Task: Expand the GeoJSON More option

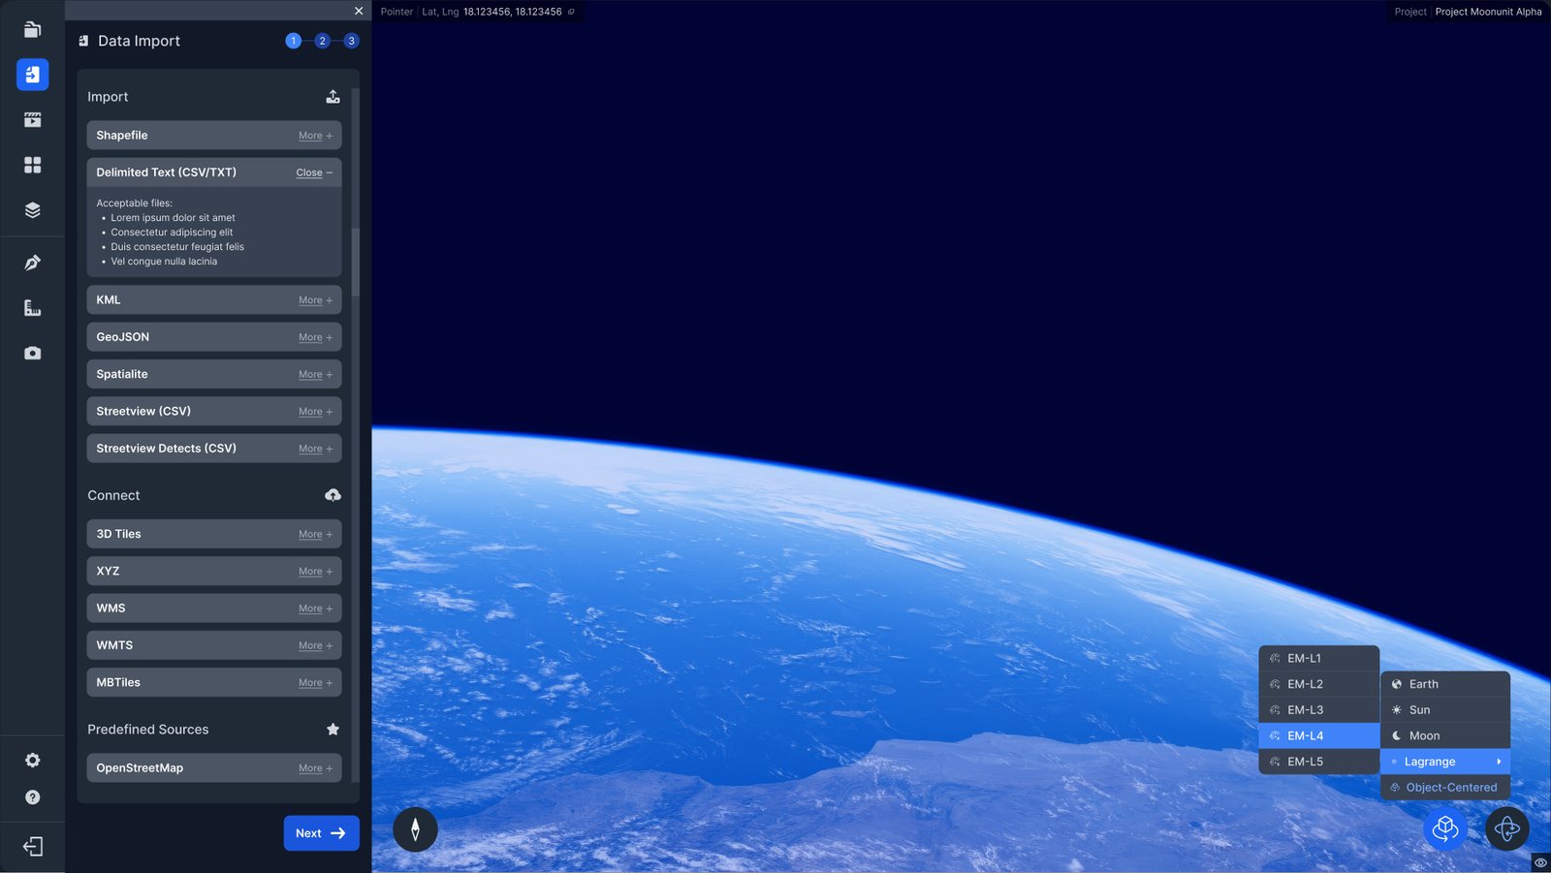Action: (x=315, y=337)
